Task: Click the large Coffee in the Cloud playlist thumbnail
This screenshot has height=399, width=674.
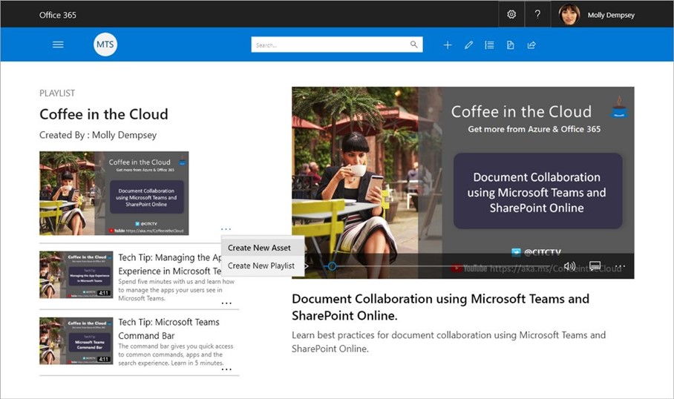Action: tap(114, 194)
